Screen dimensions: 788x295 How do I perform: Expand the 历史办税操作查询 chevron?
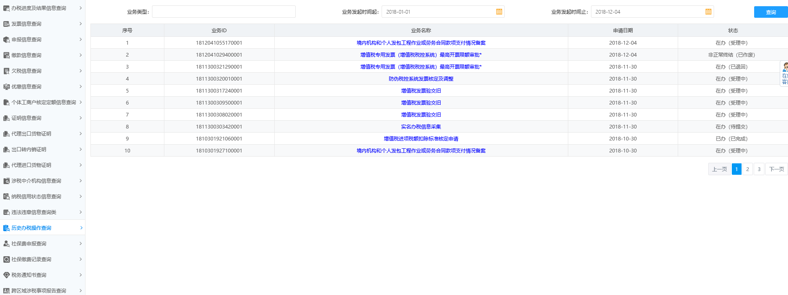click(x=81, y=228)
